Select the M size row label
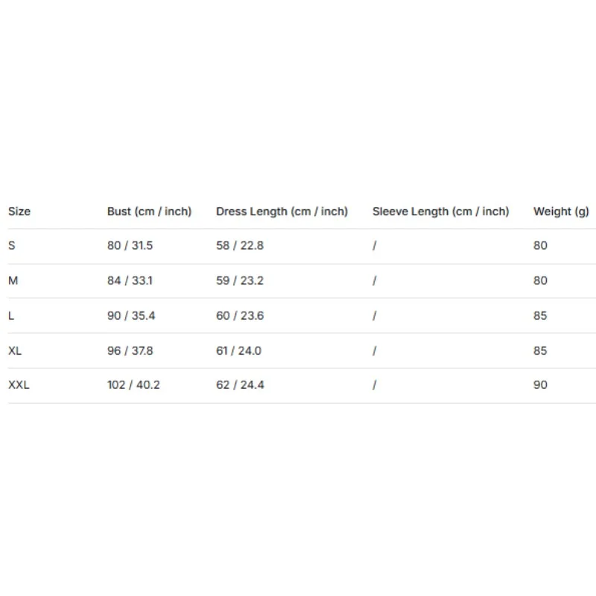 13,281
